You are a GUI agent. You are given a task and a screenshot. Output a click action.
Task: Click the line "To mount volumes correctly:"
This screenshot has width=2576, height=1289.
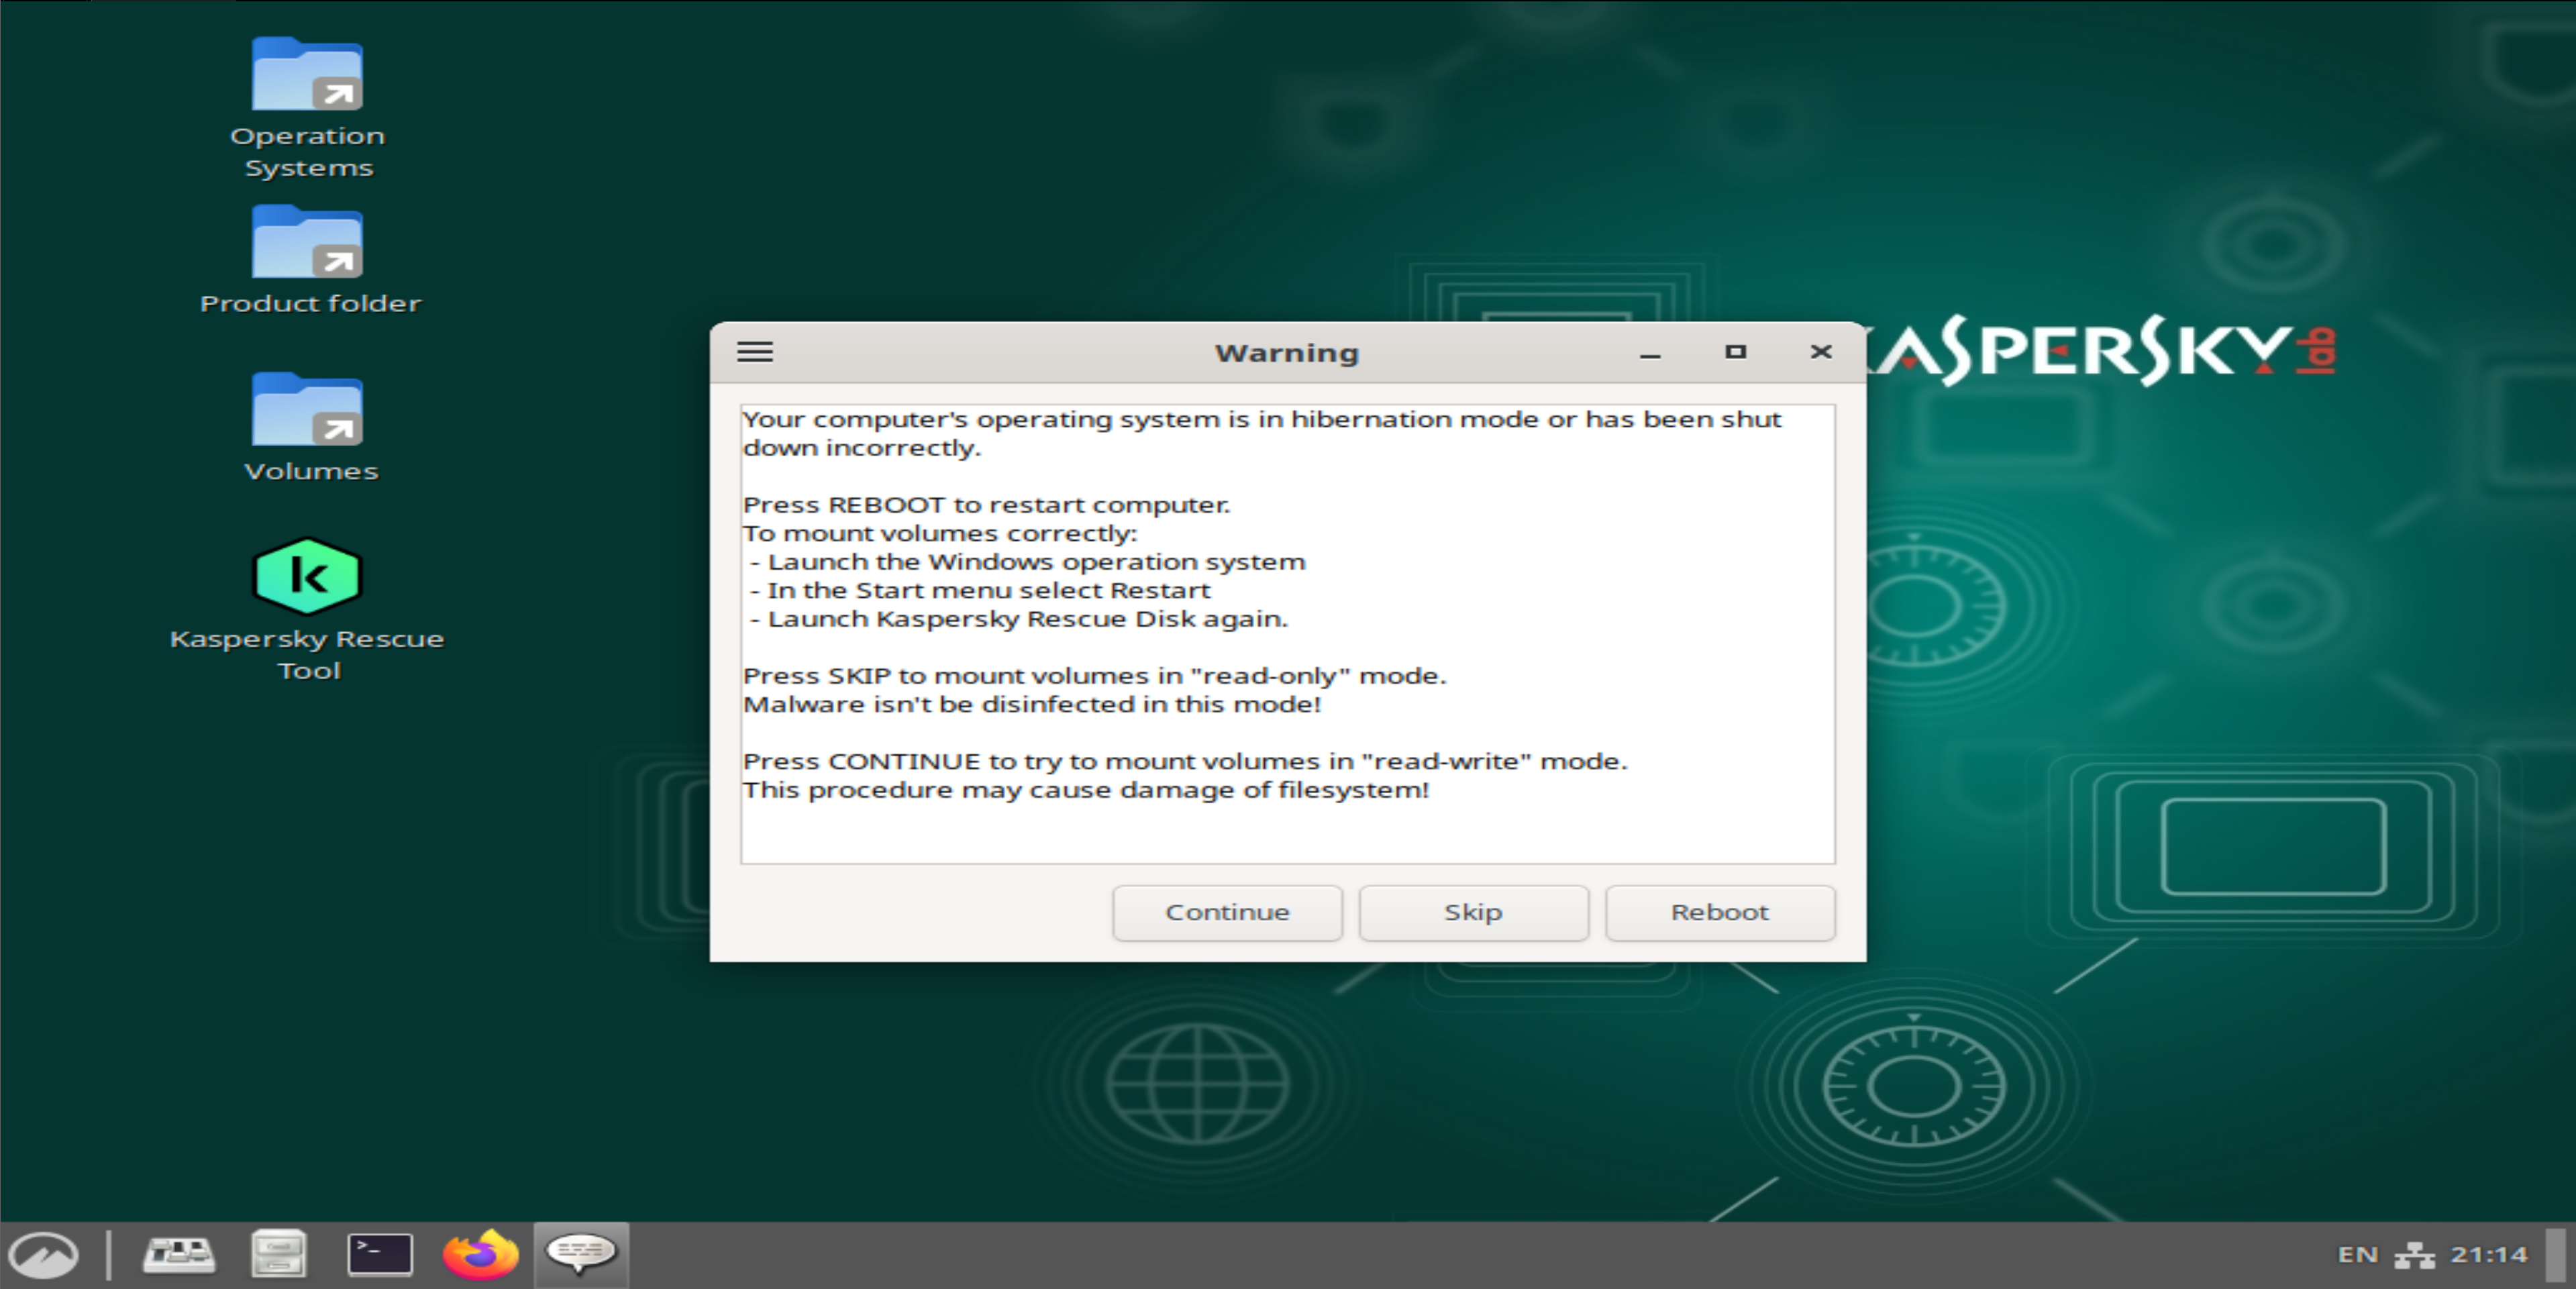click(x=940, y=534)
